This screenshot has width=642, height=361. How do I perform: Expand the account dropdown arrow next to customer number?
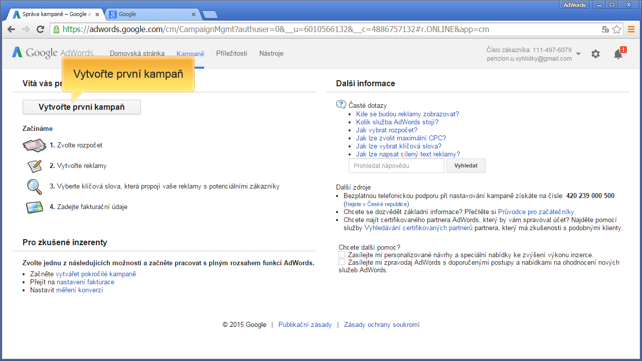tap(578, 54)
